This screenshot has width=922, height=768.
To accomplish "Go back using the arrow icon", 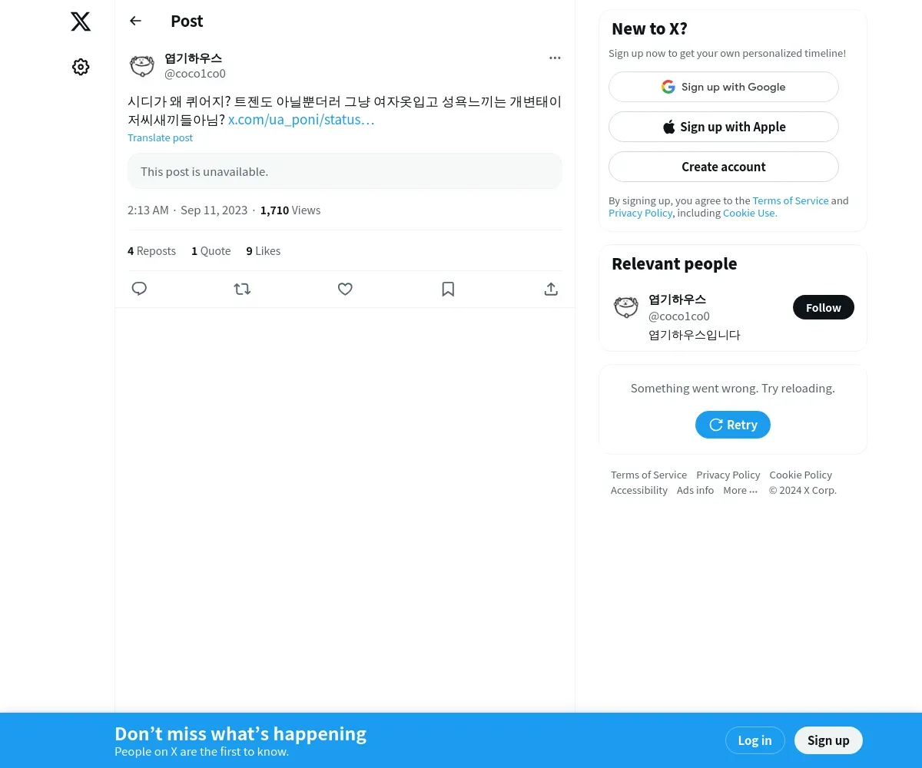I will pos(135,21).
